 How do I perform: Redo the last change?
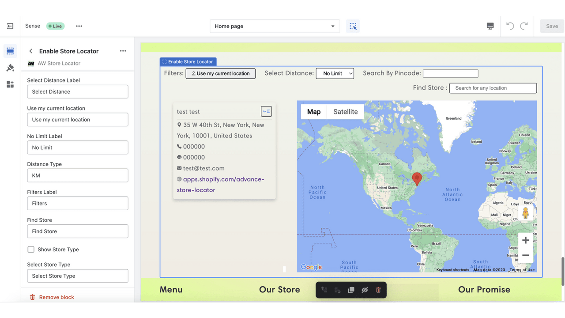pos(524,26)
